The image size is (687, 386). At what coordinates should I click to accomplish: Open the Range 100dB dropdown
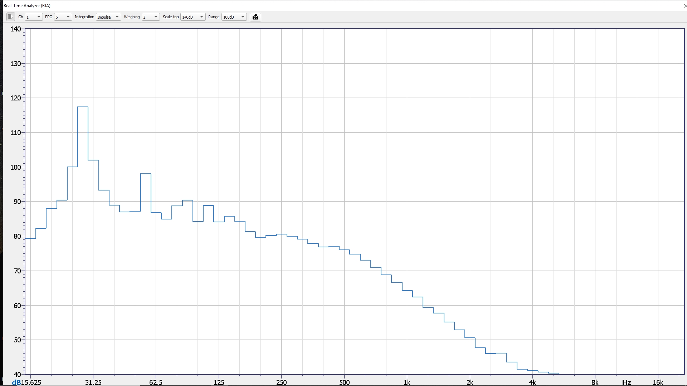coord(234,17)
